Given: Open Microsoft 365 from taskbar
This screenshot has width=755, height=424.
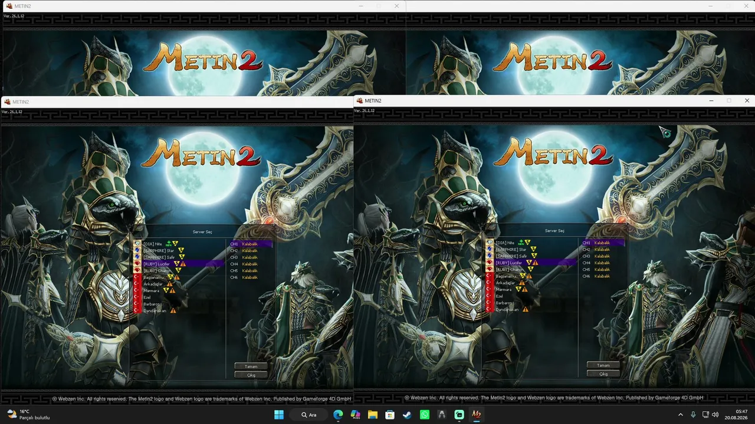Looking at the screenshot, I should coord(355,415).
